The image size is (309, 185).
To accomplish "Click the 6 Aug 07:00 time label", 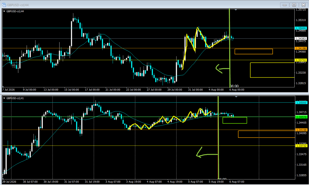I will point(237,182).
